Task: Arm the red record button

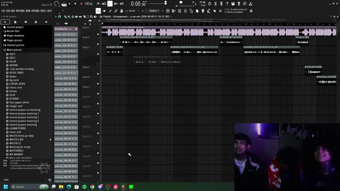Action: click(x=81, y=4)
